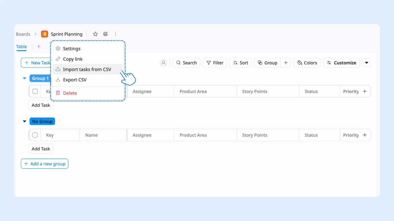
Task: Open the Filter options
Action: point(215,63)
